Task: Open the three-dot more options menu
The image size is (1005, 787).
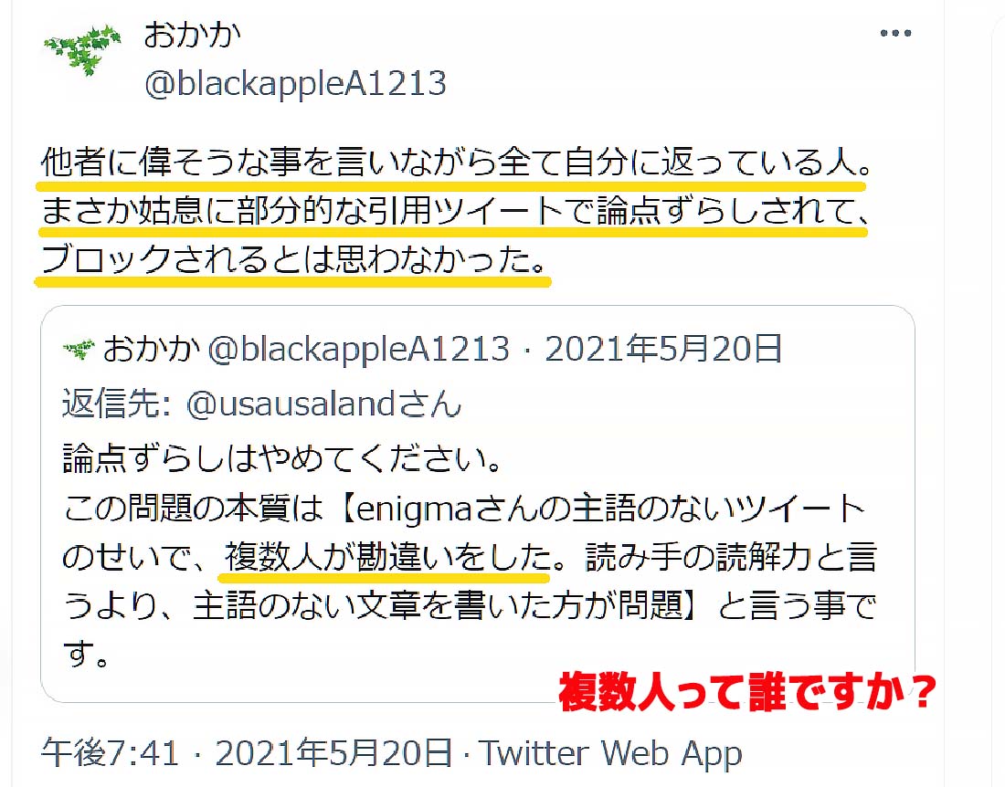Action: (x=895, y=33)
